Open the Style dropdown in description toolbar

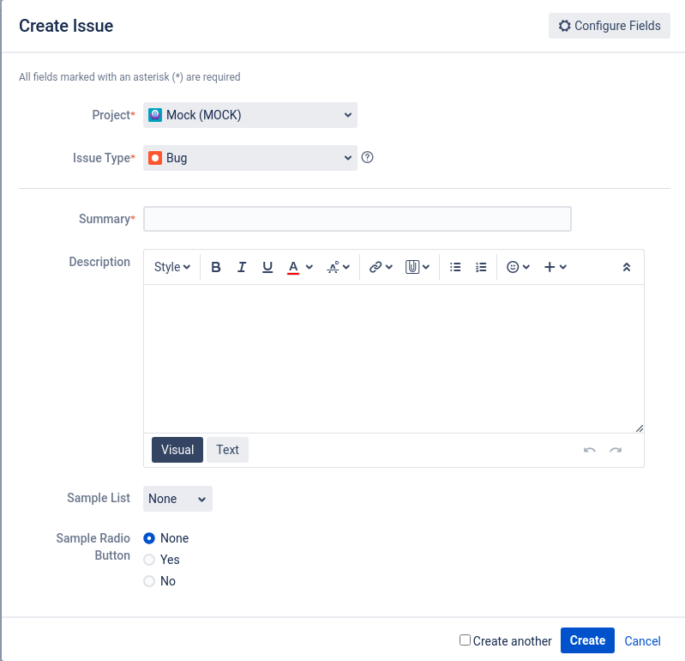click(172, 267)
